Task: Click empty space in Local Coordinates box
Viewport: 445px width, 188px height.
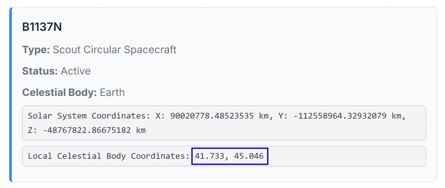Action: (347, 156)
